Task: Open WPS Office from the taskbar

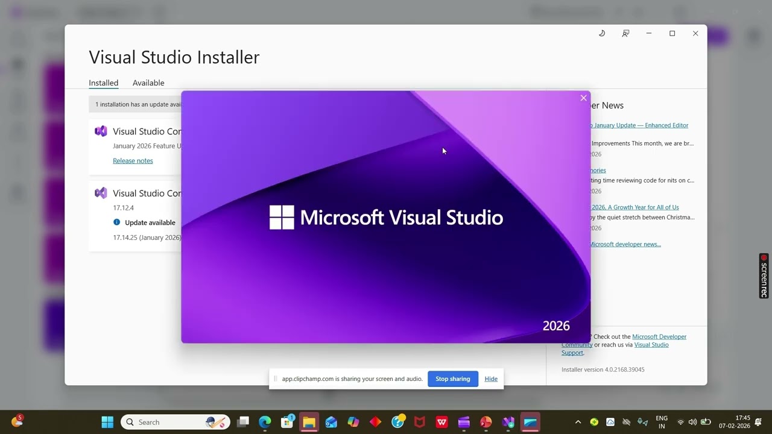Action: (441, 422)
